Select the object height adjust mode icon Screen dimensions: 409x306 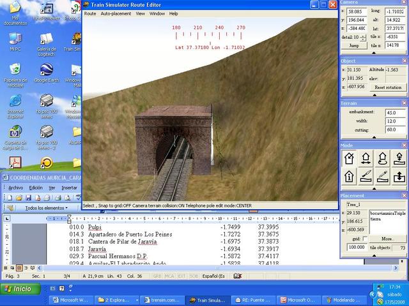coord(400,157)
